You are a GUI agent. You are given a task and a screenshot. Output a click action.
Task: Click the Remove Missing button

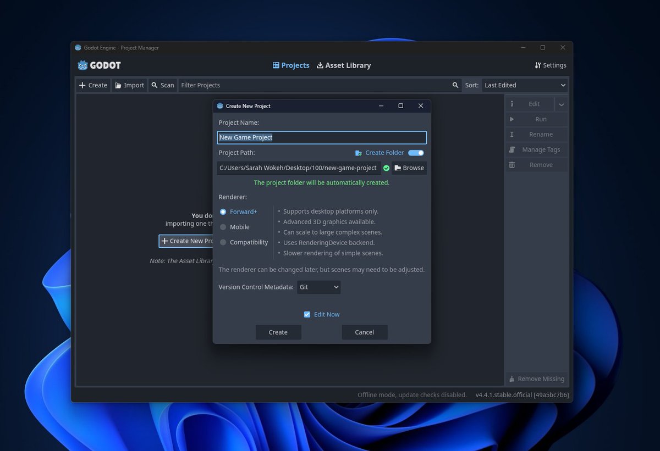click(536, 378)
